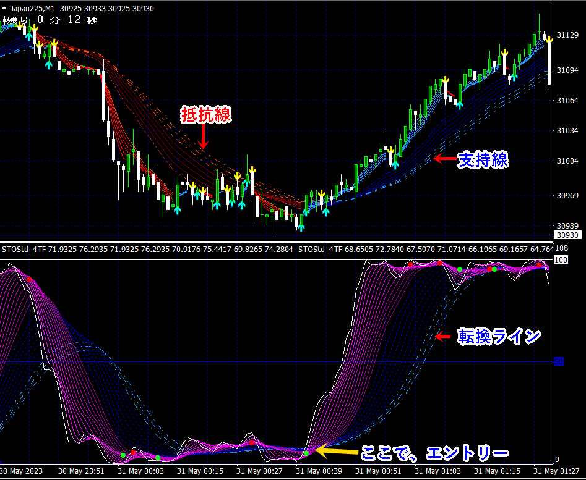This screenshot has width=586, height=480.
Task: Click the yellow down arrow at far right candle
Action: (549, 38)
